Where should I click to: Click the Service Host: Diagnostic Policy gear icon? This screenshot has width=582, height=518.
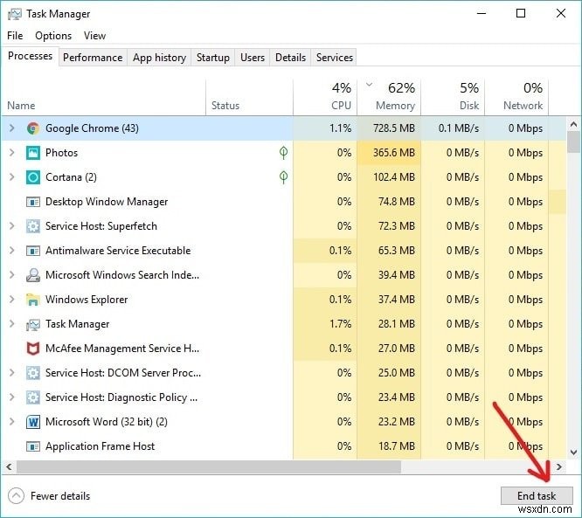pos(33,397)
